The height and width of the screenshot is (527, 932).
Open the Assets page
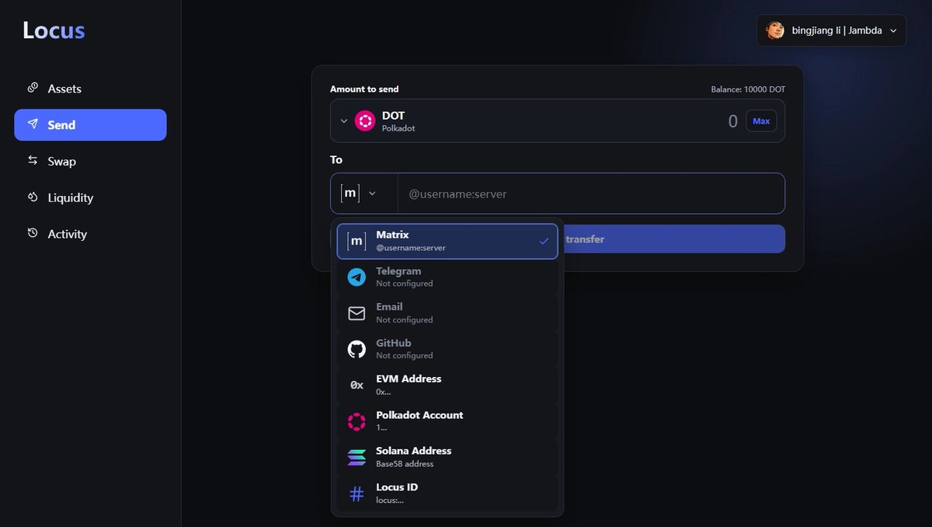coord(90,89)
